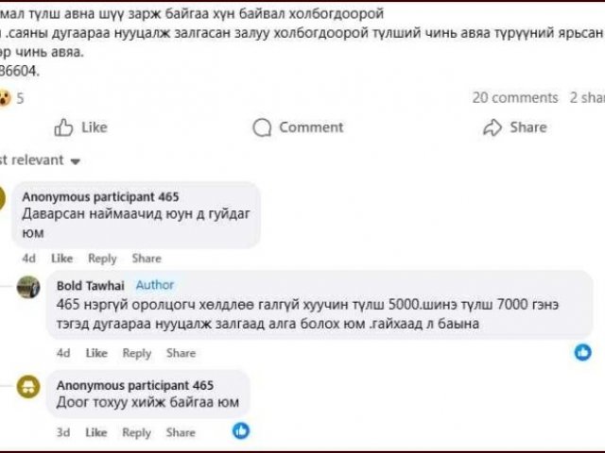
Task: Like Bold Tawhai's comment
Action: [x=96, y=353]
